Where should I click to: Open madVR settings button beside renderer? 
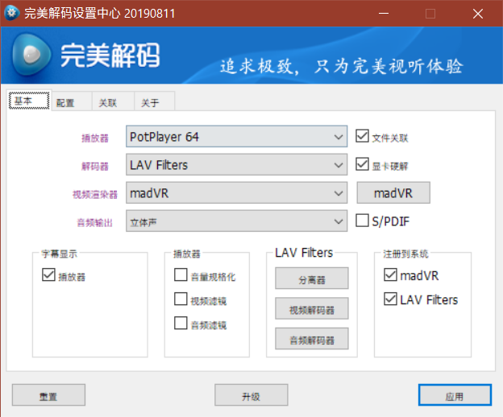click(x=393, y=193)
